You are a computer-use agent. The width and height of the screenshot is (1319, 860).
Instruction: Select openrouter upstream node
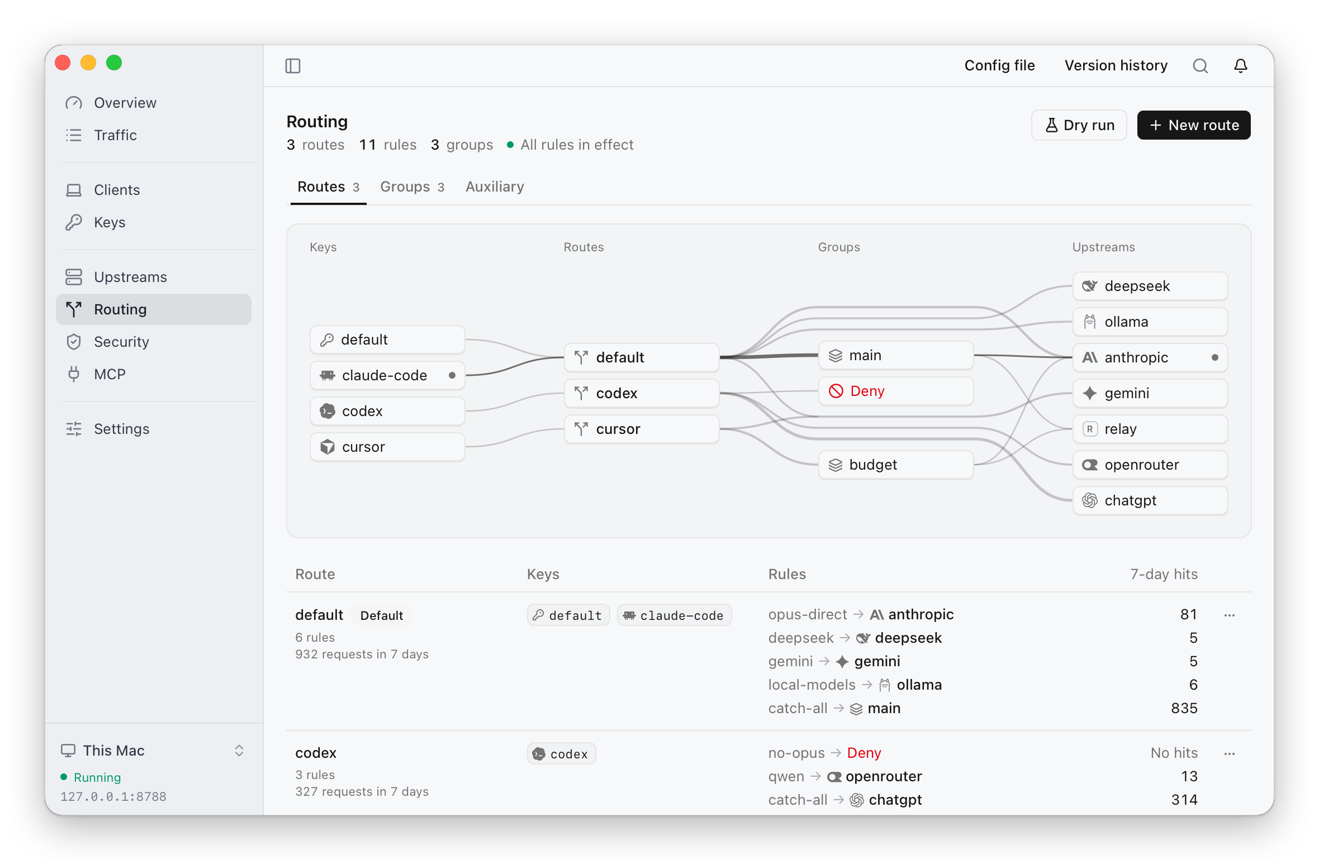[1150, 465]
